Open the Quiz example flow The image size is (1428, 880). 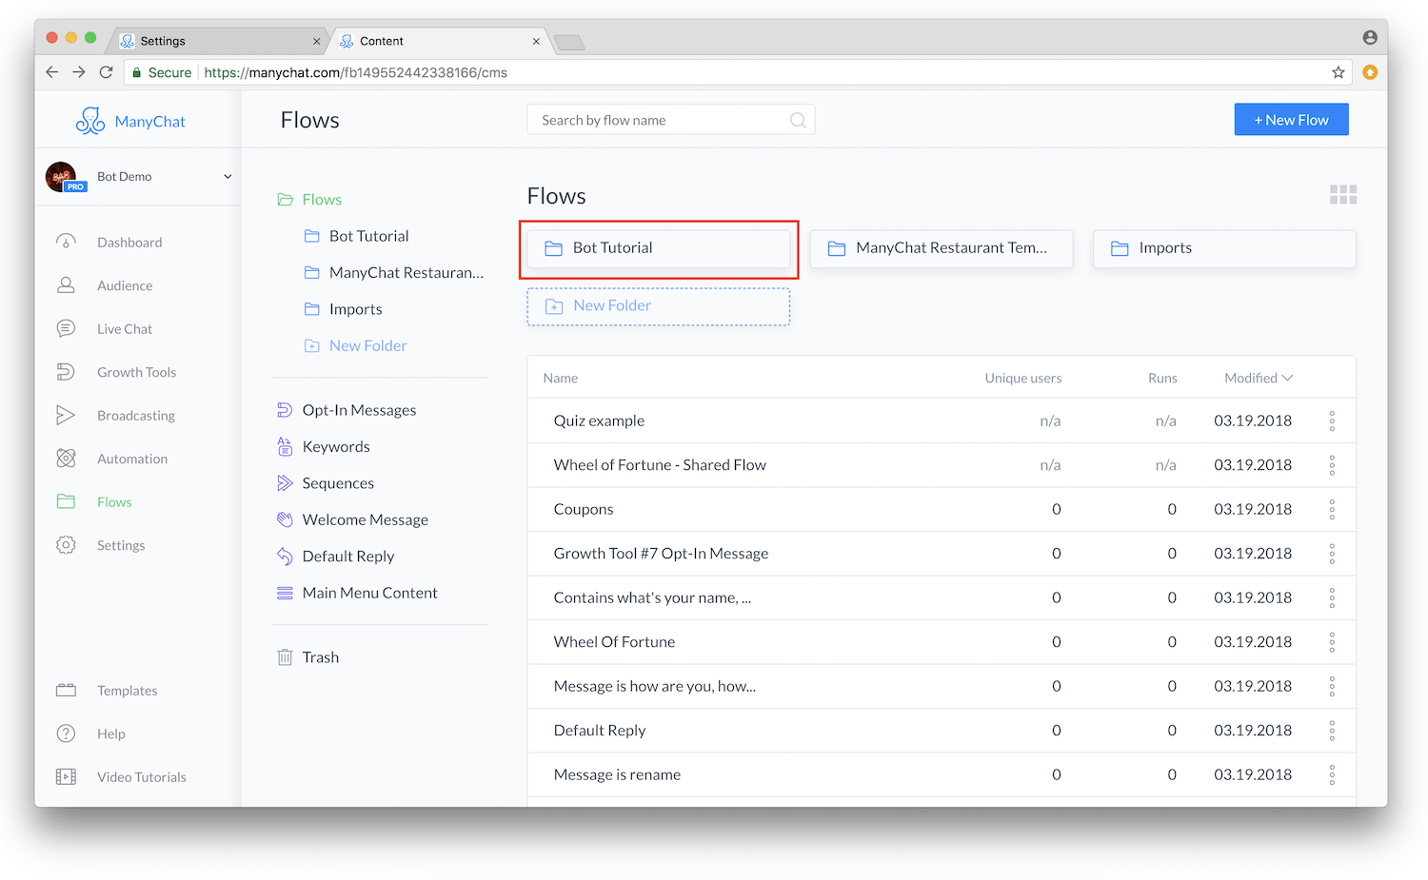(599, 420)
